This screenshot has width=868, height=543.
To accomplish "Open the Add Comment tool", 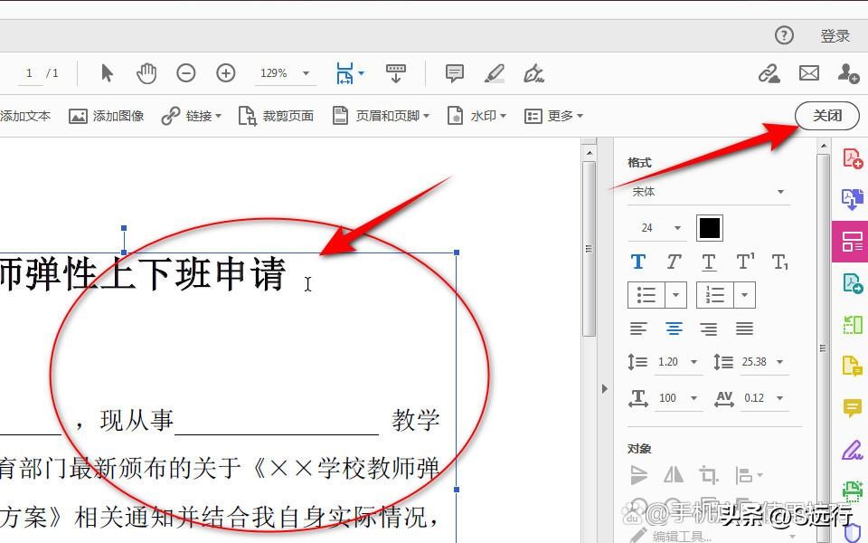I will click(x=454, y=73).
